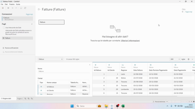195x109 pixels.
Task: Add a new worksheet icon
Action: pyautogui.click(x=25, y=98)
